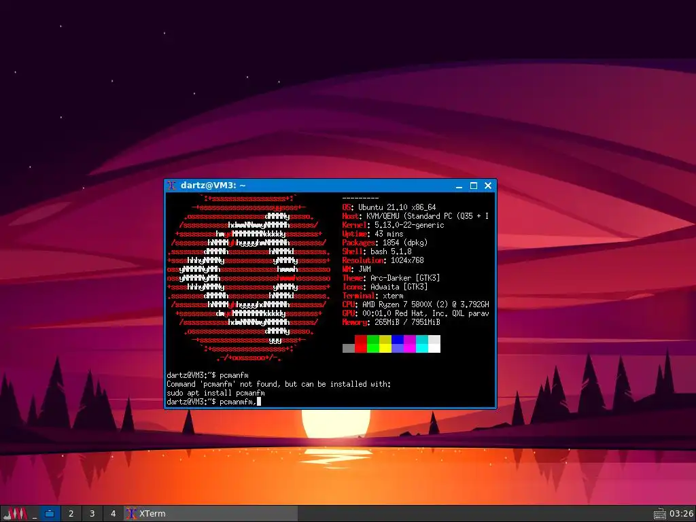
Task: Click the WM: JWM line
Action: click(356, 269)
